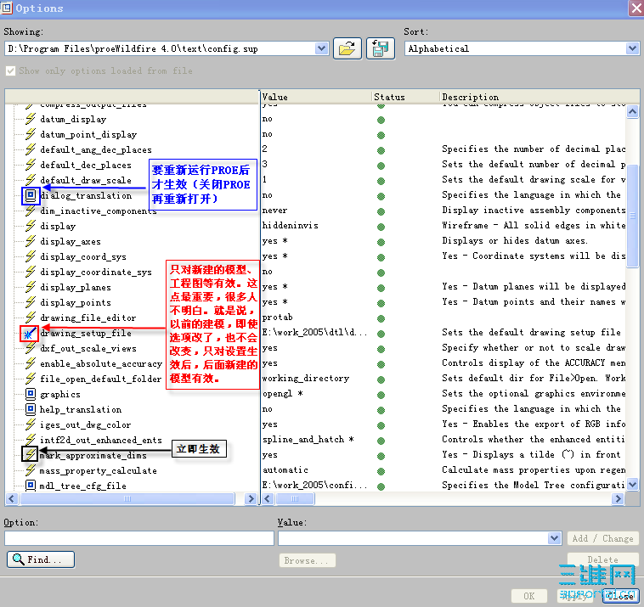The height and width of the screenshot is (607, 644).
Task: Click the screen icon beside mdl_tree_cfg_file
Action: pos(31,486)
